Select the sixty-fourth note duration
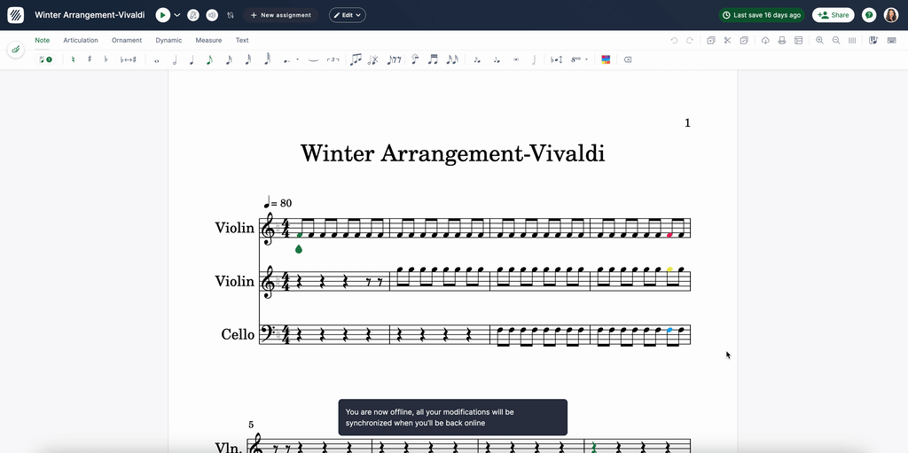The image size is (908, 453). [267, 59]
